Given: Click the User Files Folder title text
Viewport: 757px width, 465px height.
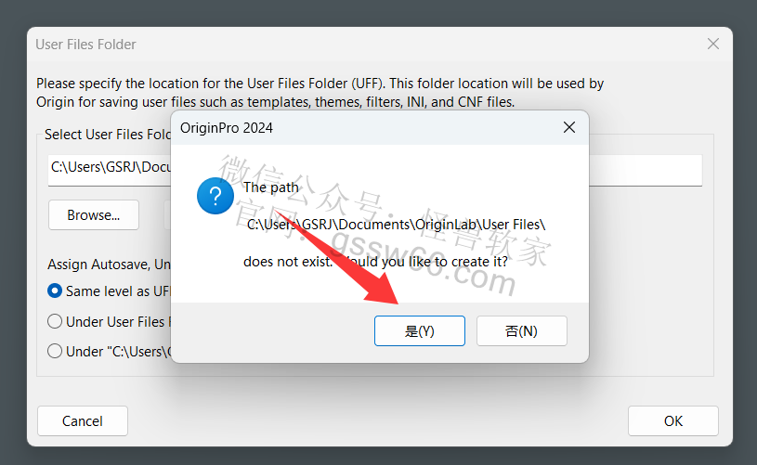Looking at the screenshot, I should tap(86, 45).
